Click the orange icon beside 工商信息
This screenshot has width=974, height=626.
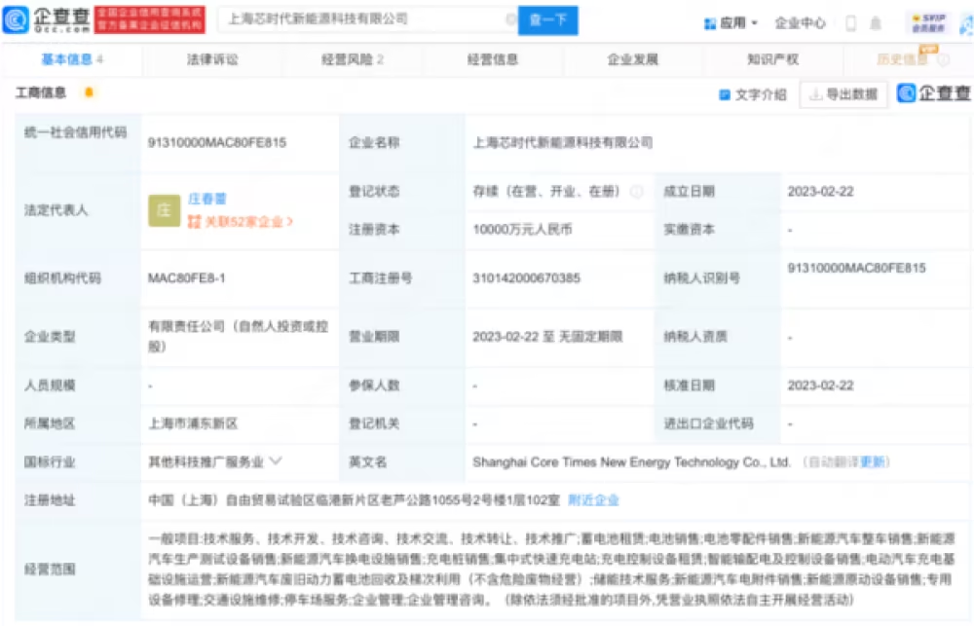pyautogui.click(x=89, y=92)
